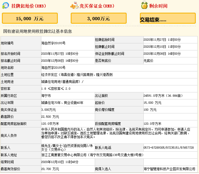
Task: Click the 竞买人条件 description paragraph
Action: 116,133
